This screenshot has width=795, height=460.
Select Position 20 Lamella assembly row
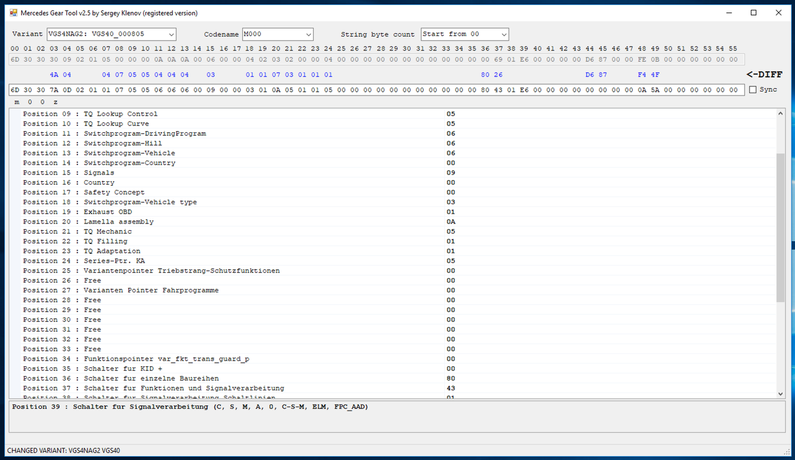393,222
